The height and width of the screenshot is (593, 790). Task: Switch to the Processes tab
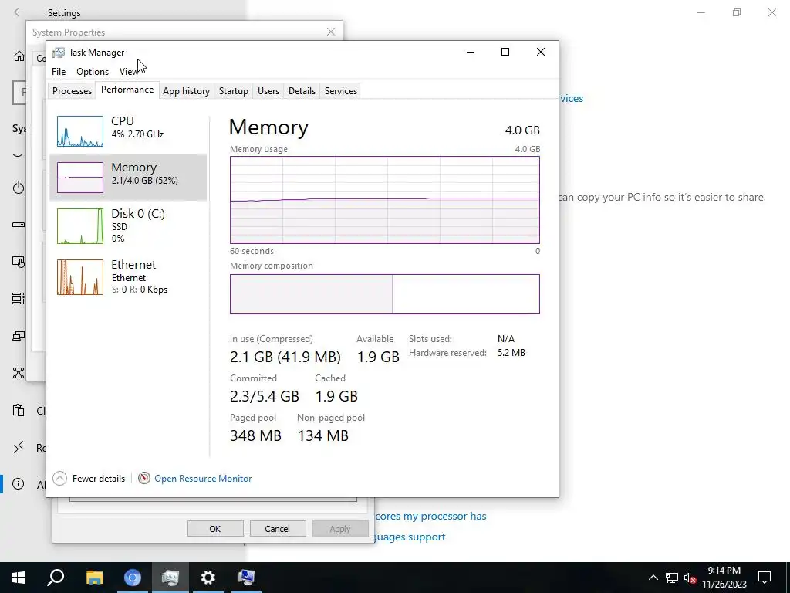coord(72,91)
